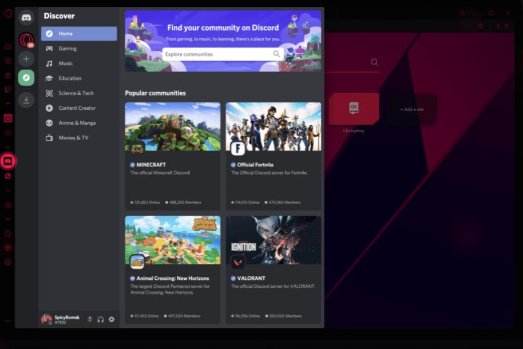This screenshot has height=349, width=523.
Task: Click the Popular communities heading
Action: (x=155, y=93)
